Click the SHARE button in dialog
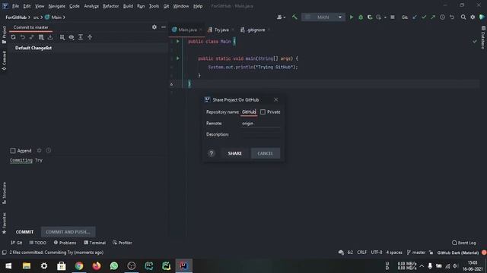Image resolution: width=487 pixels, height=273 pixels. pos(235,153)
